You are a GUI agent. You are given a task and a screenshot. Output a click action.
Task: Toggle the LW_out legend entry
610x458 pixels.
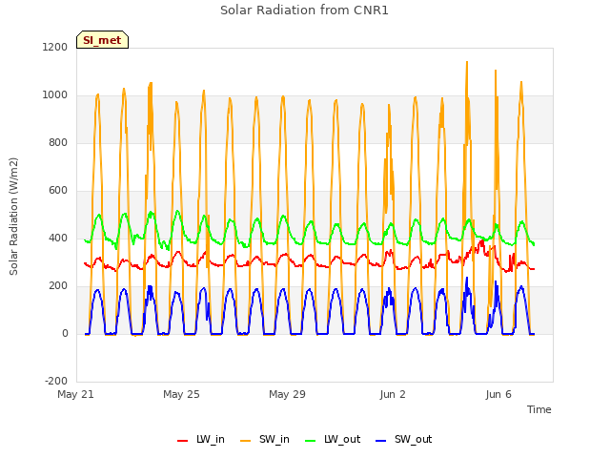(x=333, y=439)
